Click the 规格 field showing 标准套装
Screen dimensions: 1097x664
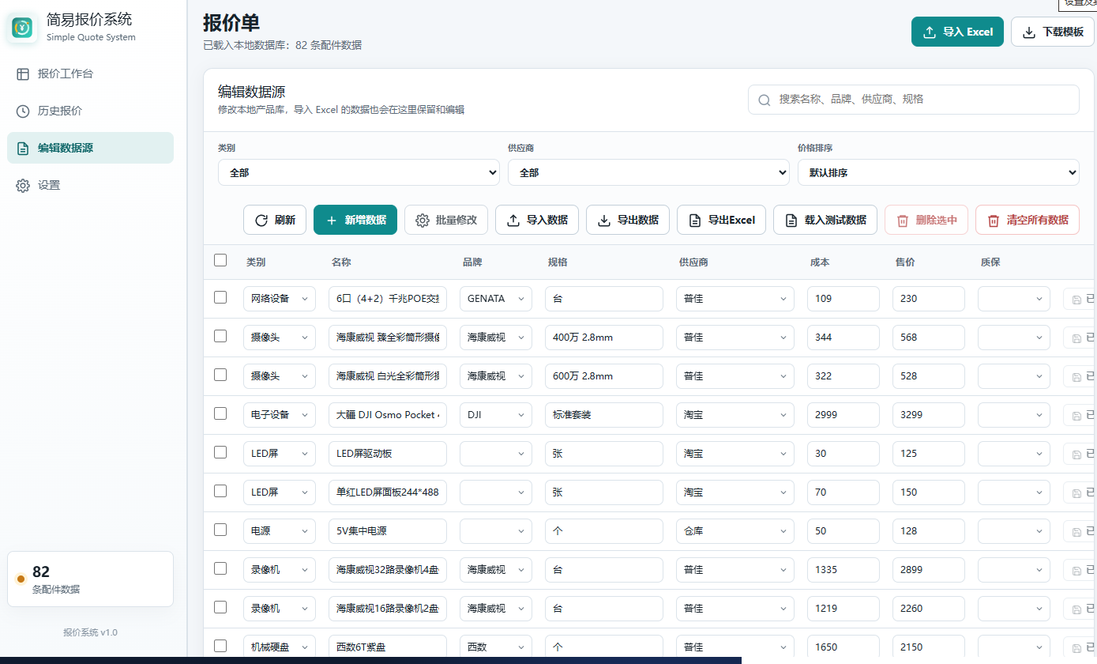[604, 414]
